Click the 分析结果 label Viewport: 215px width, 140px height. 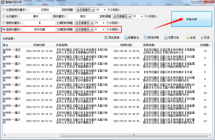click(x=9, y=39)
